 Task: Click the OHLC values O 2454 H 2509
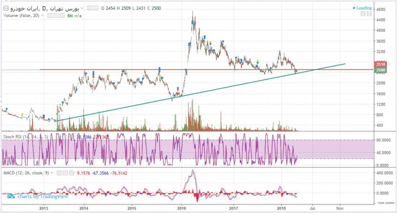(116, 8)
